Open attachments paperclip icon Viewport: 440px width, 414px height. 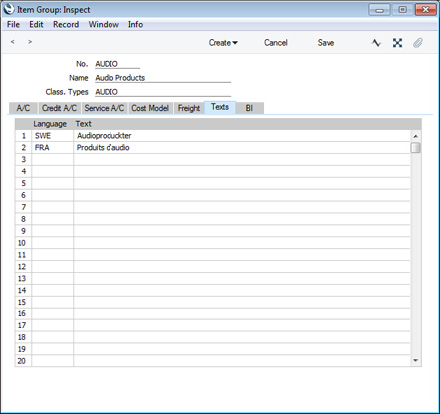(418, 43)
